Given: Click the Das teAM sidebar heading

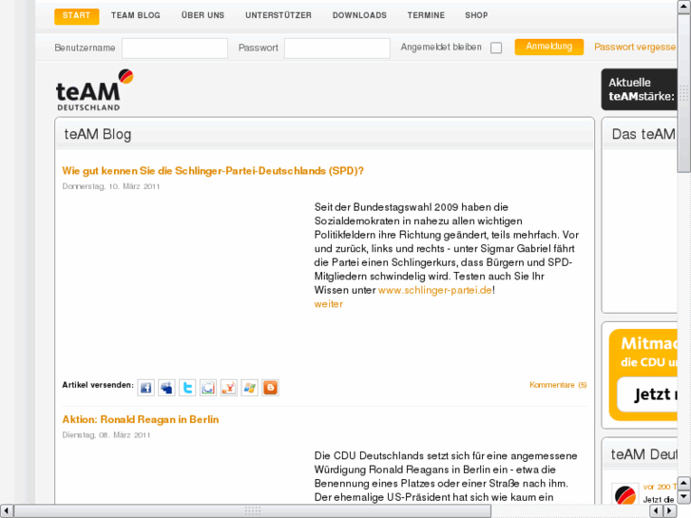Looking at the screenshot, I should 643,134.
